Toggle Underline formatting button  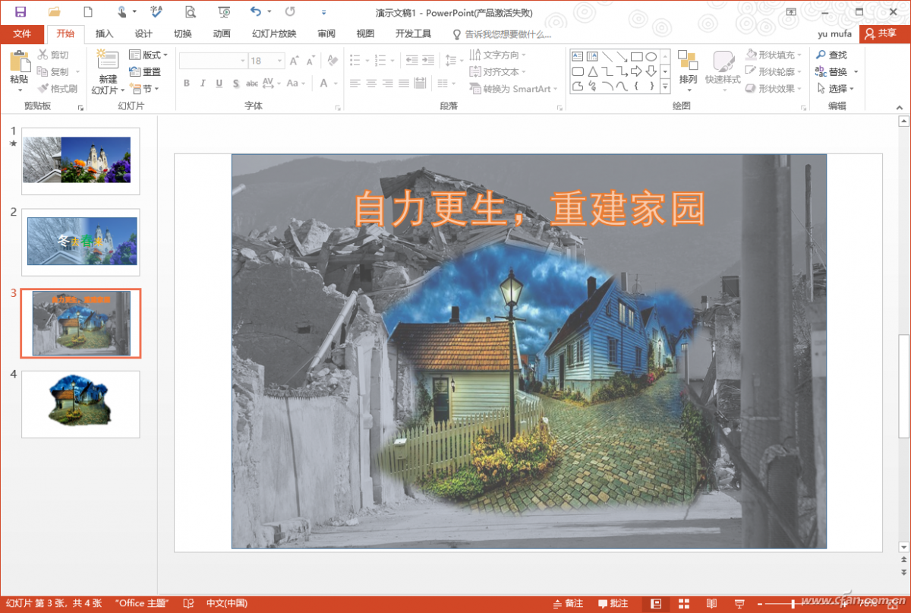click(219, 84)
